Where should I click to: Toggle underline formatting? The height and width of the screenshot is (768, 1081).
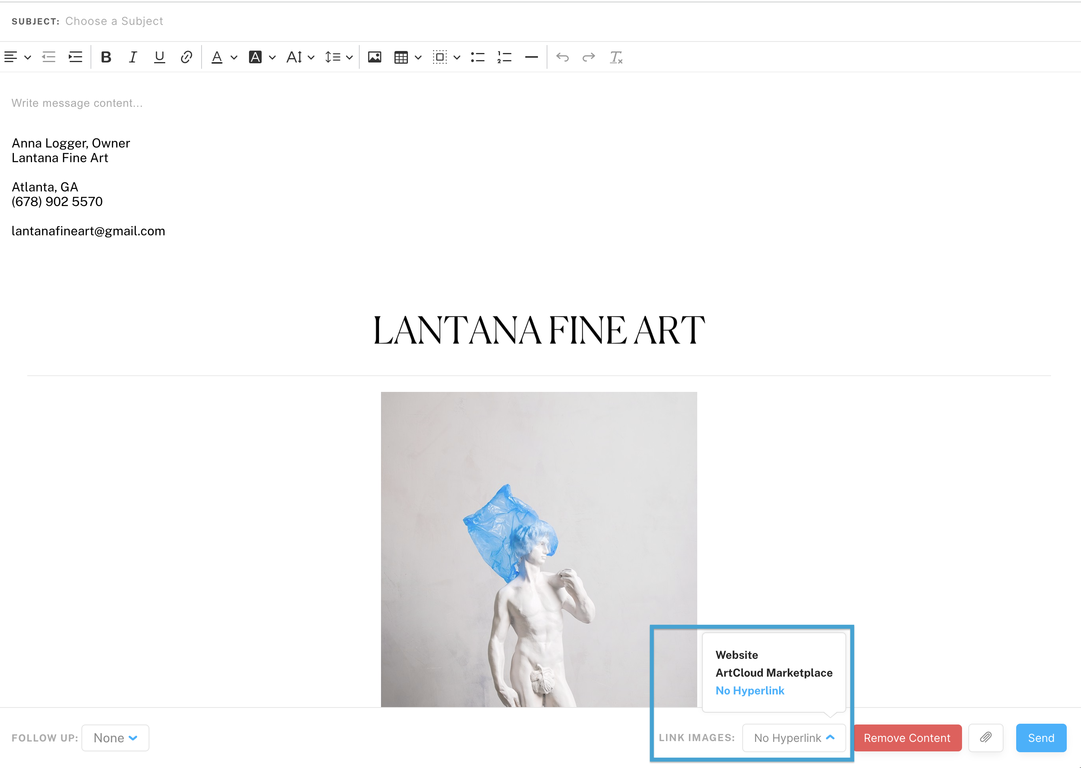(x=160, y=57)
